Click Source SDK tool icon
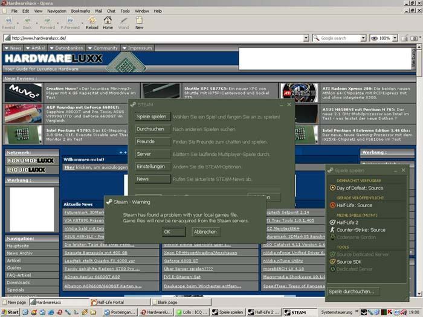423x317 pixels. pos(332,261)
